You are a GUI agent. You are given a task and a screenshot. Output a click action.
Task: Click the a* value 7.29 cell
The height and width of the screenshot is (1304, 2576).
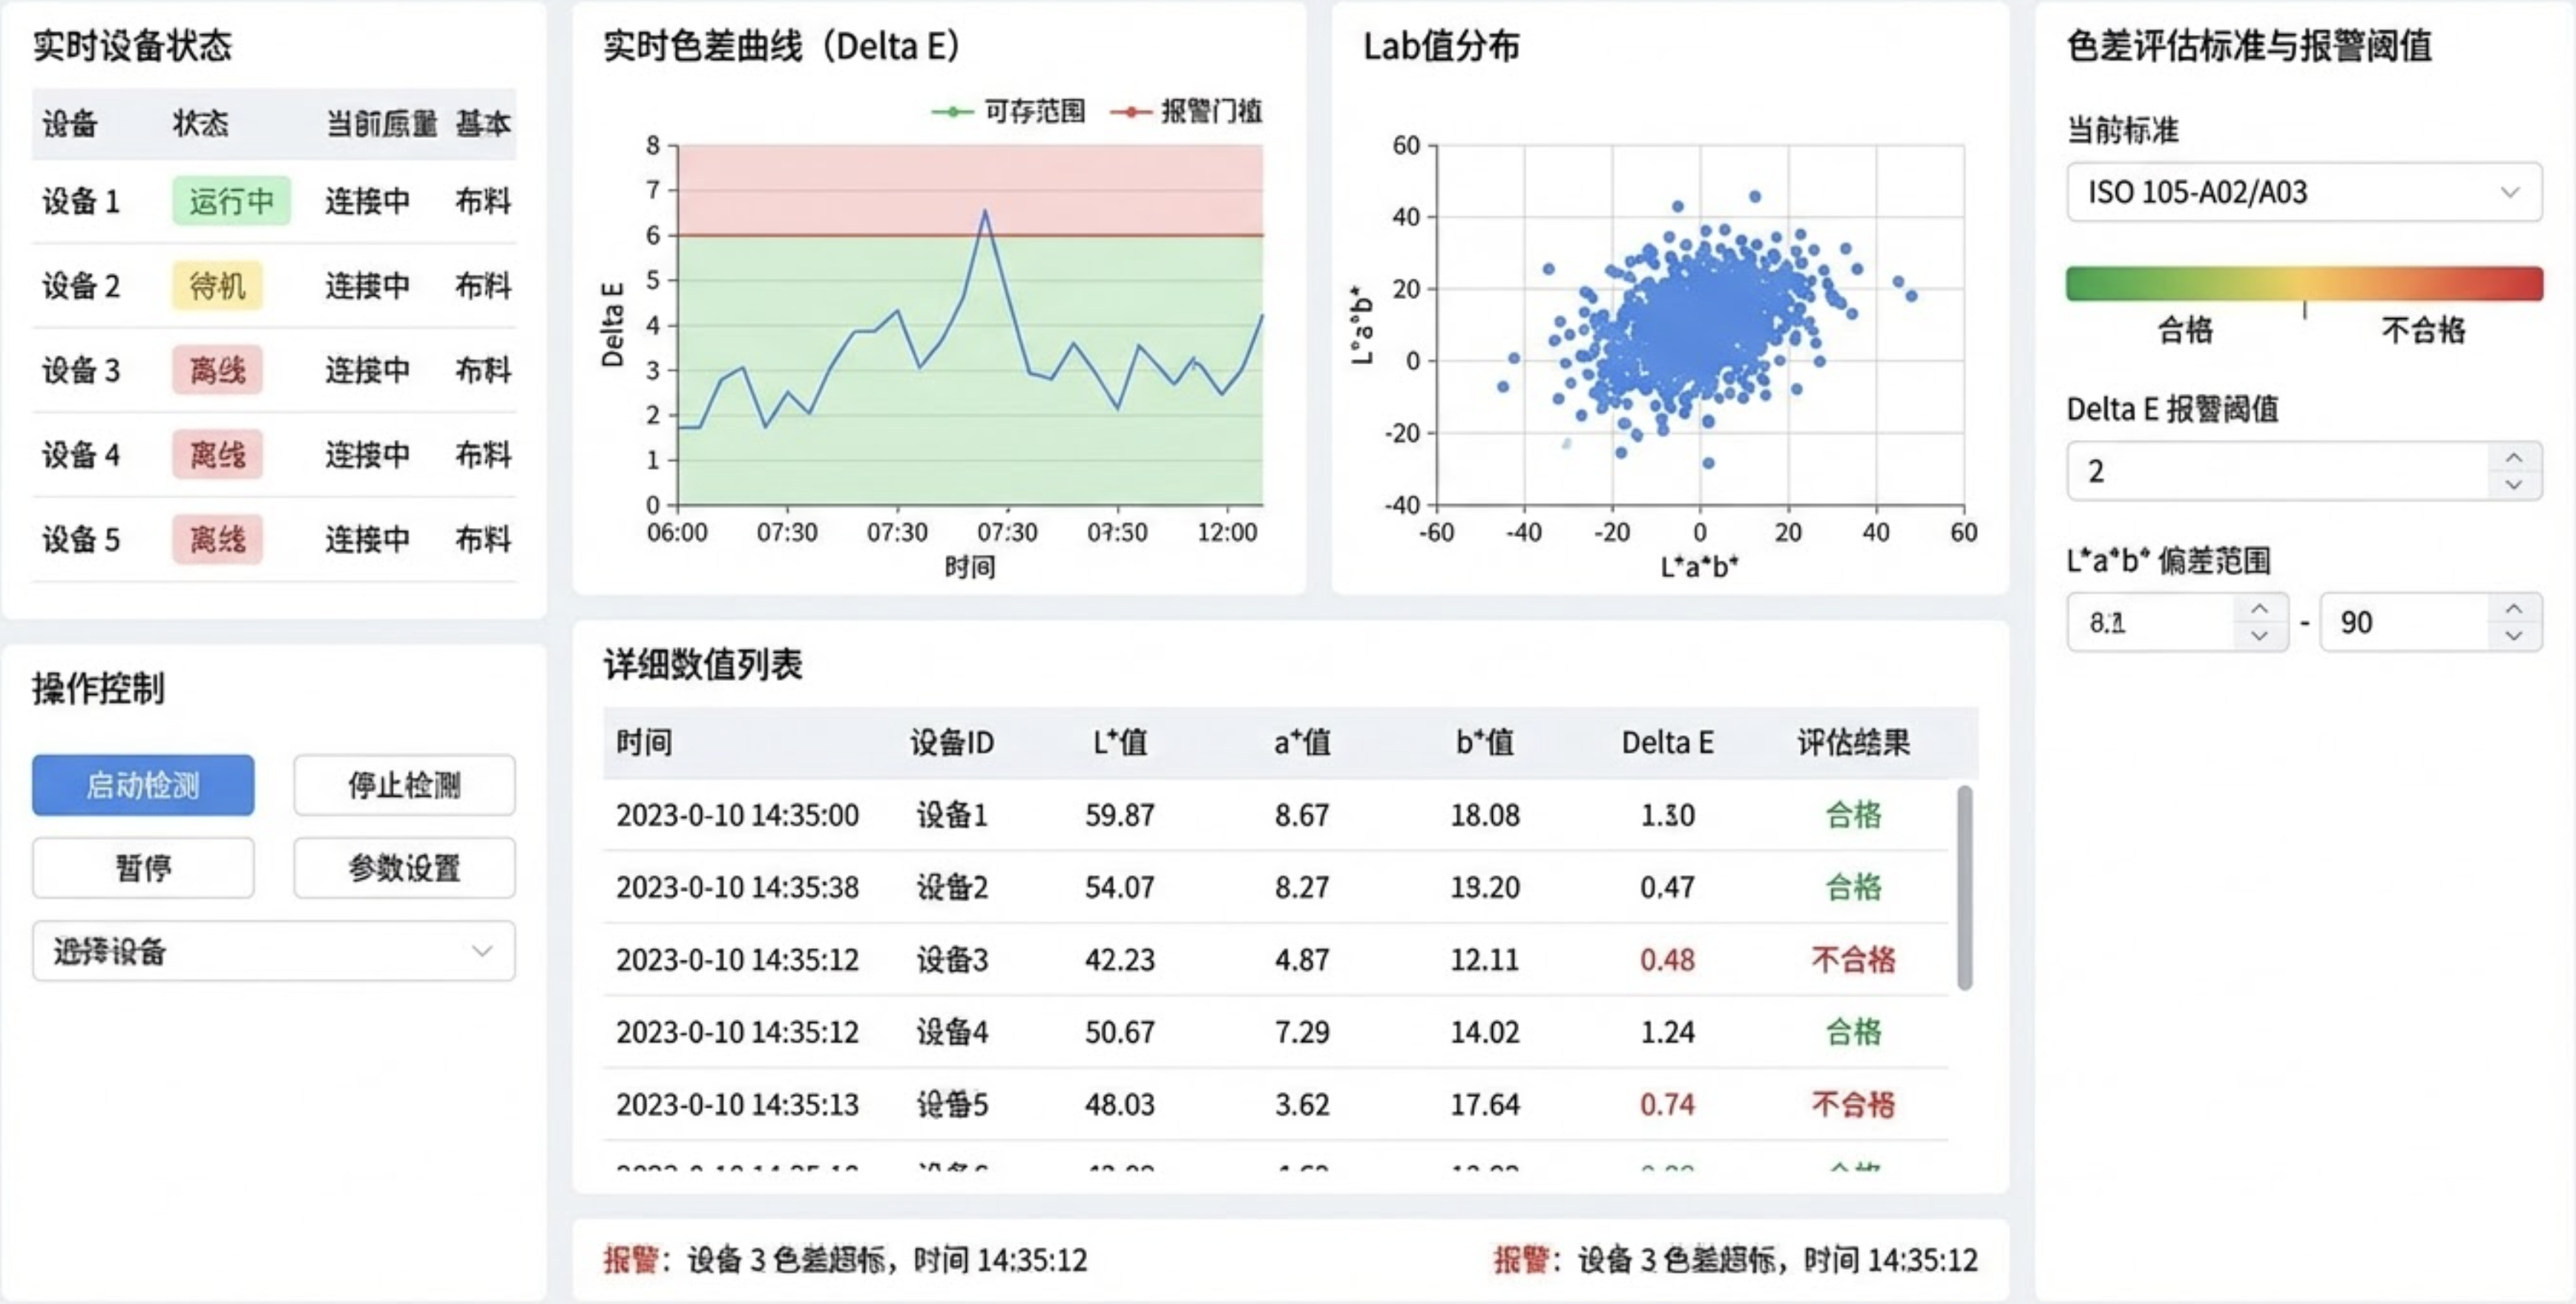pos(1302,1032)
